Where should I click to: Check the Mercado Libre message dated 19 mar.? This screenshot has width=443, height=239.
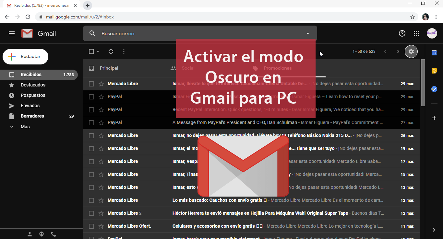pyautogui.click(x=91, y=149)
